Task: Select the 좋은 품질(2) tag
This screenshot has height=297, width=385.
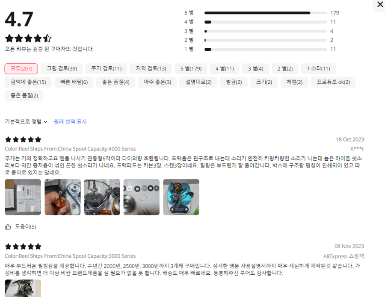Action: 24,96
